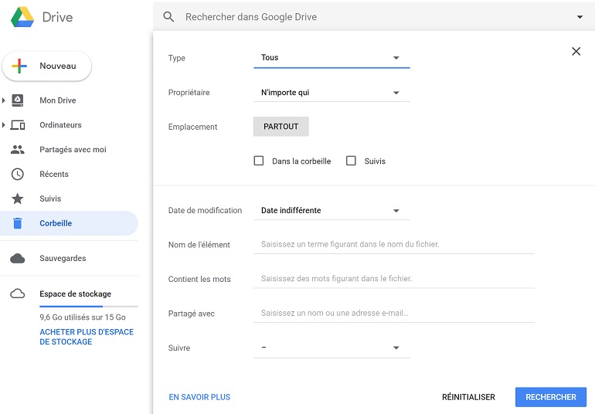This screenshot has width=595, height=414.
Task: Click the Récents clock icon
Action: click(18, 175)
